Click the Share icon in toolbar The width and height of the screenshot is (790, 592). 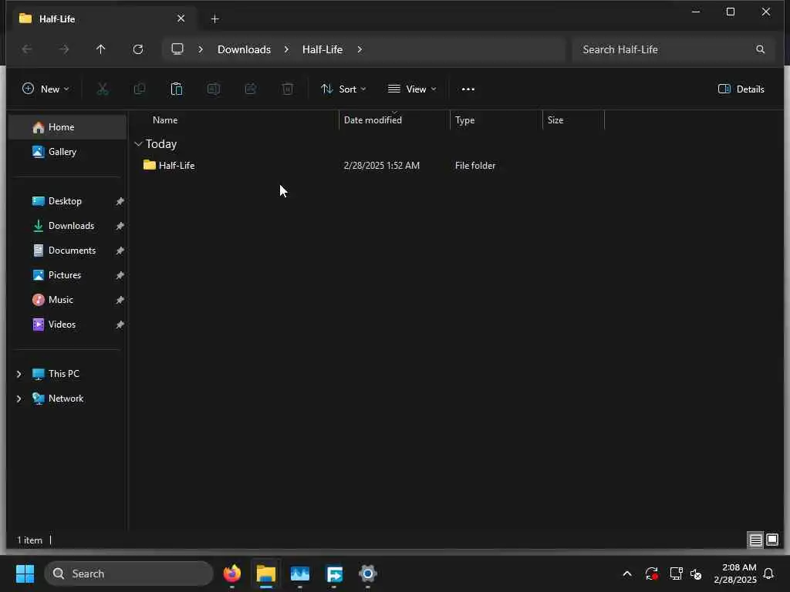click(x=251, y=89)
